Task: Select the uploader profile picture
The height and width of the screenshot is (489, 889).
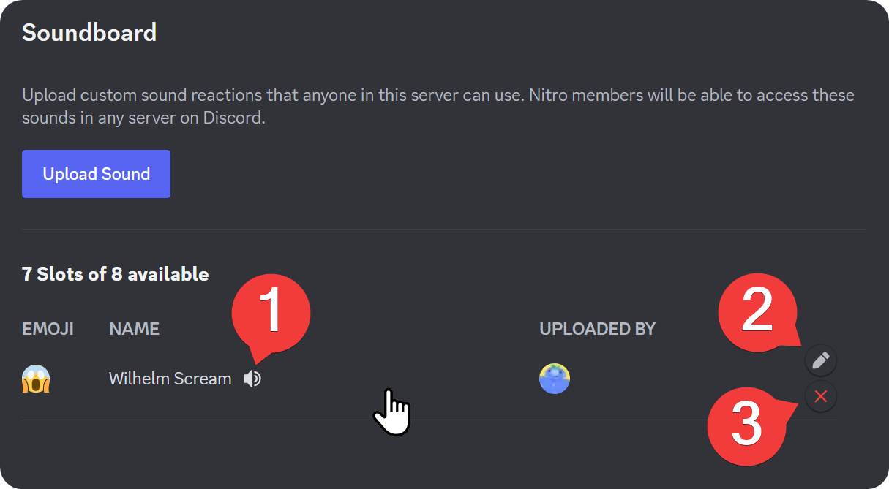Action: (x=554, y=378)
